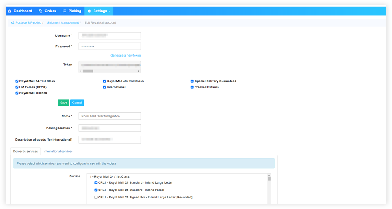
Task: Click the Token box left scroll arrow
Action: [x=80, y=71]
